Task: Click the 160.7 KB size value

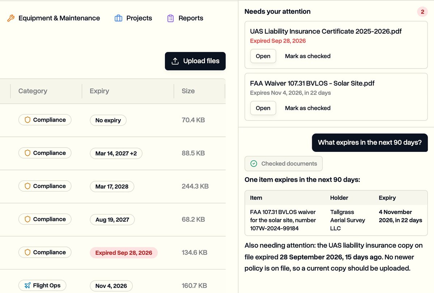Action: point(194,286)
